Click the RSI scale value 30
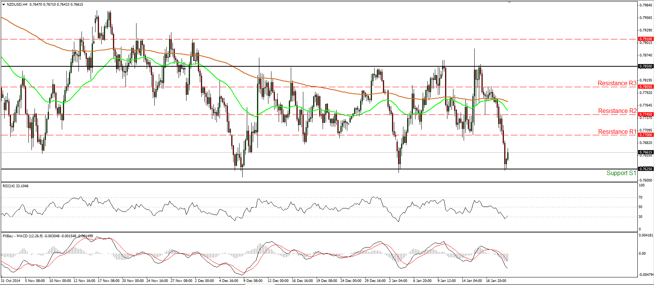654x285 pixels. tap(640, 217)
